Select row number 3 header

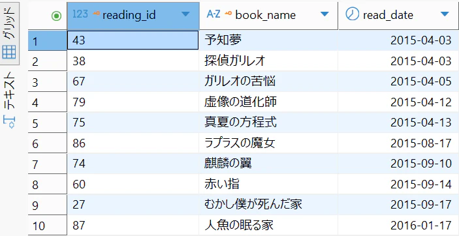pos(48,82)
